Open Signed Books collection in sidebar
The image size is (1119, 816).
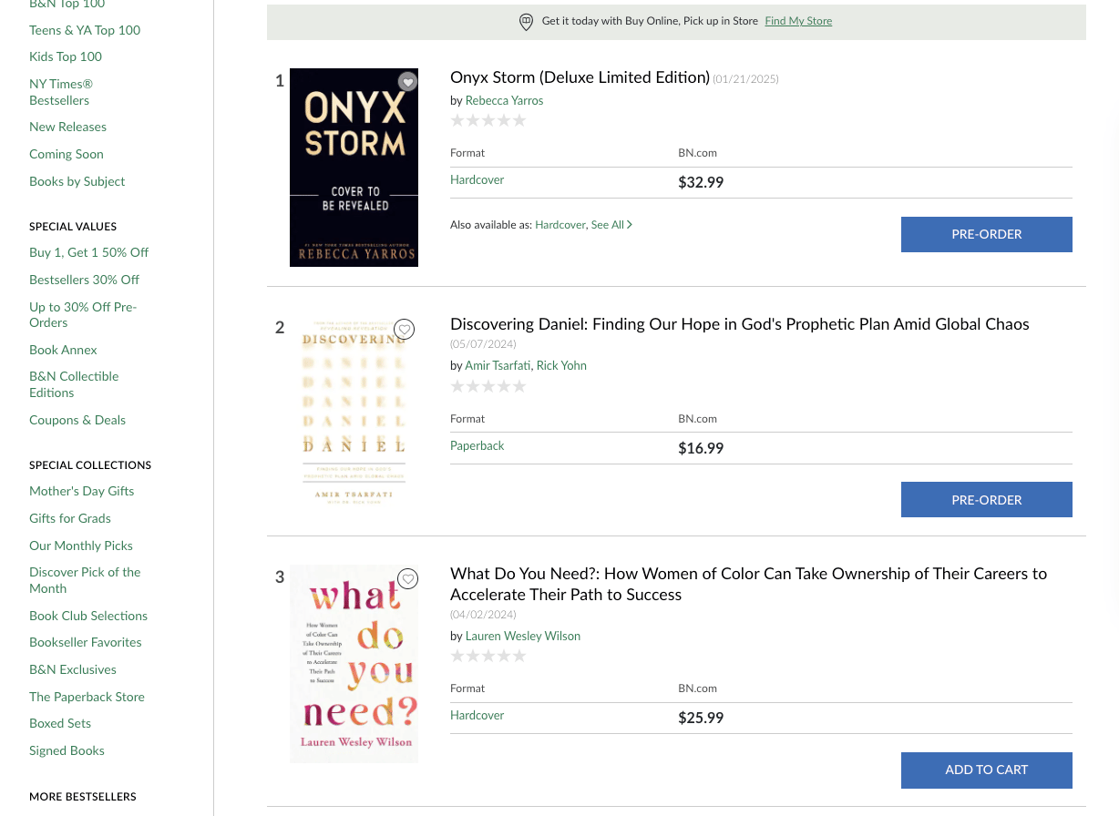pyautogui.click(x=67, y=750)
